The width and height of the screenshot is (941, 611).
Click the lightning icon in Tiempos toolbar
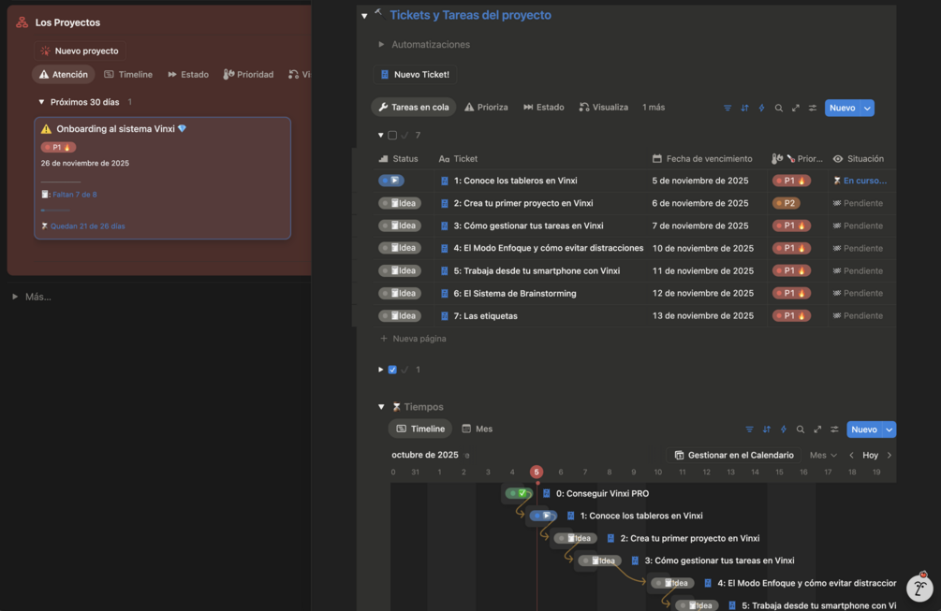coord(783,429)
